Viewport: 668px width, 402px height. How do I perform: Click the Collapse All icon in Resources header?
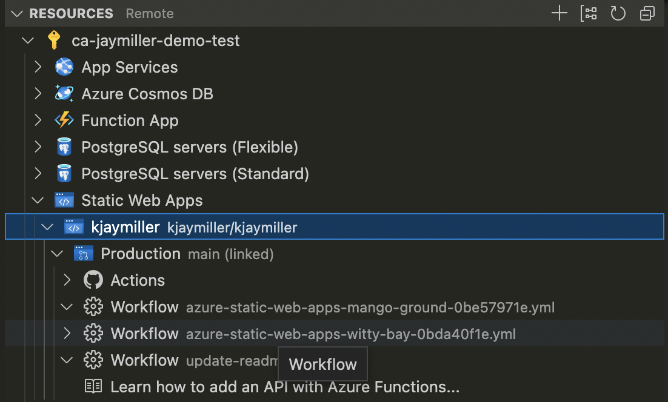coord(647,13)
